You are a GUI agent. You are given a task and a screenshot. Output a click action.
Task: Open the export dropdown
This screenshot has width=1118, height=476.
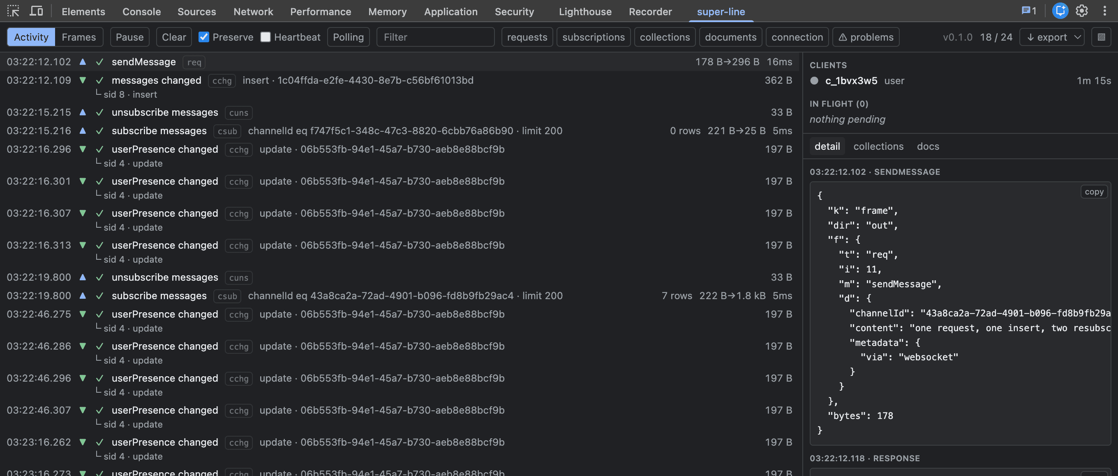(x=1051, y=37)
